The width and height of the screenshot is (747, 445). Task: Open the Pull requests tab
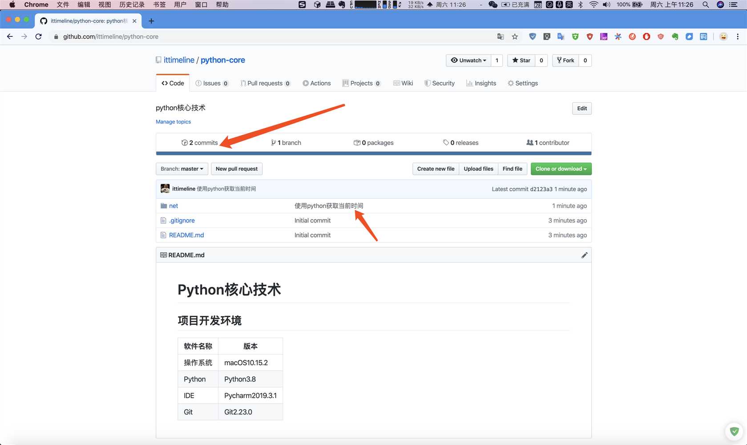(x=265, y=83)
